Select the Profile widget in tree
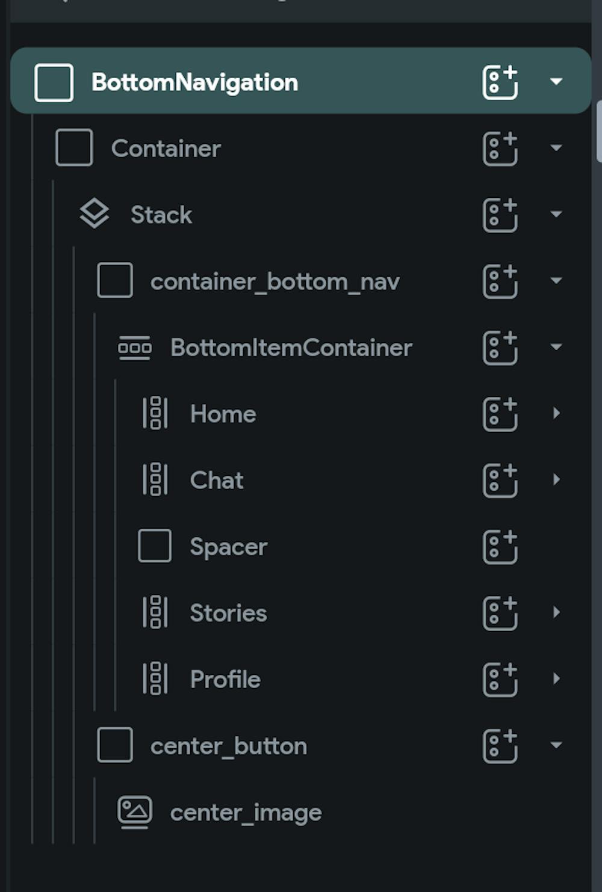602x892 pixels. click(225, 680)
